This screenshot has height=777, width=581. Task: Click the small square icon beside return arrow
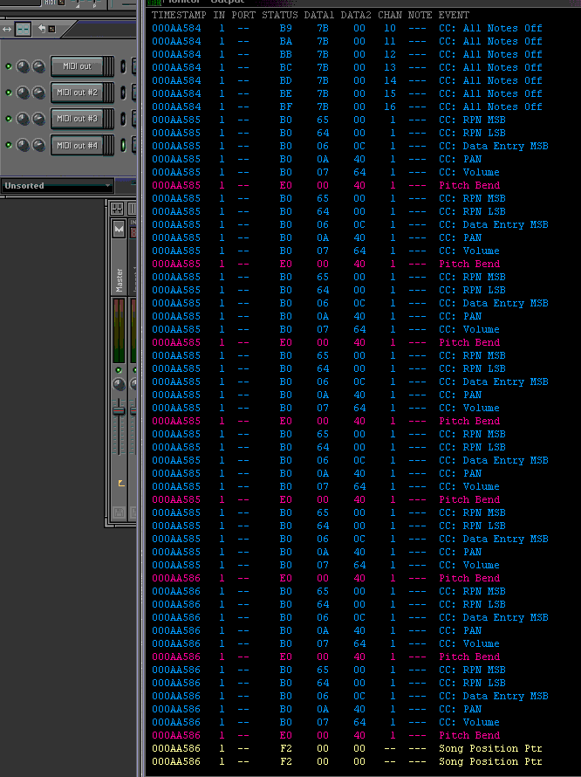click(51, 29)
